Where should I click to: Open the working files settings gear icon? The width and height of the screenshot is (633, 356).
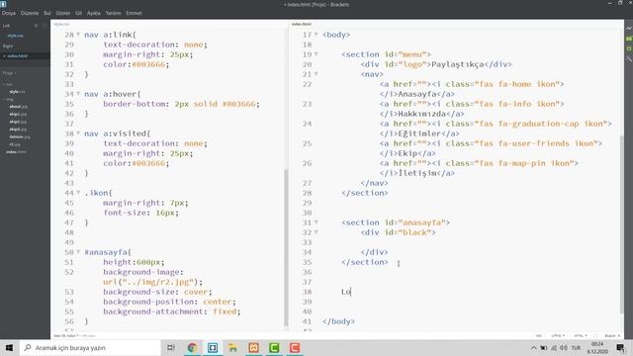(36, 26)
